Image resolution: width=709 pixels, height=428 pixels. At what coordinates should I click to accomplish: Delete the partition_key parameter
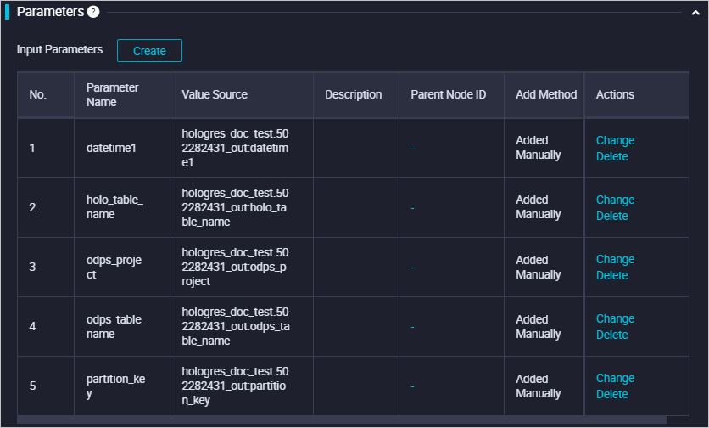pyautogui.click(x=611, y=394)
